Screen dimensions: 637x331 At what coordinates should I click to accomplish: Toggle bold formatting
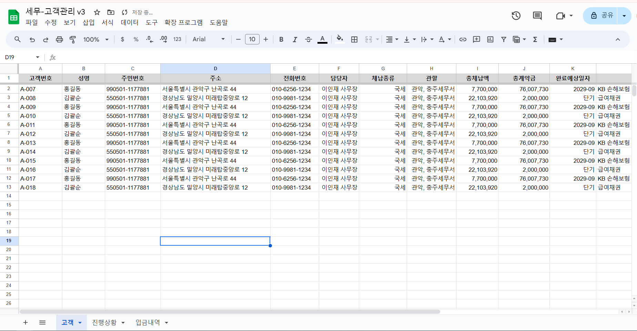click(x=281, y=40)
